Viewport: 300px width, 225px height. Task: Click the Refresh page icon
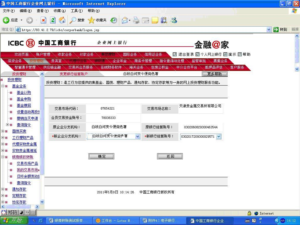pos(53,20)
